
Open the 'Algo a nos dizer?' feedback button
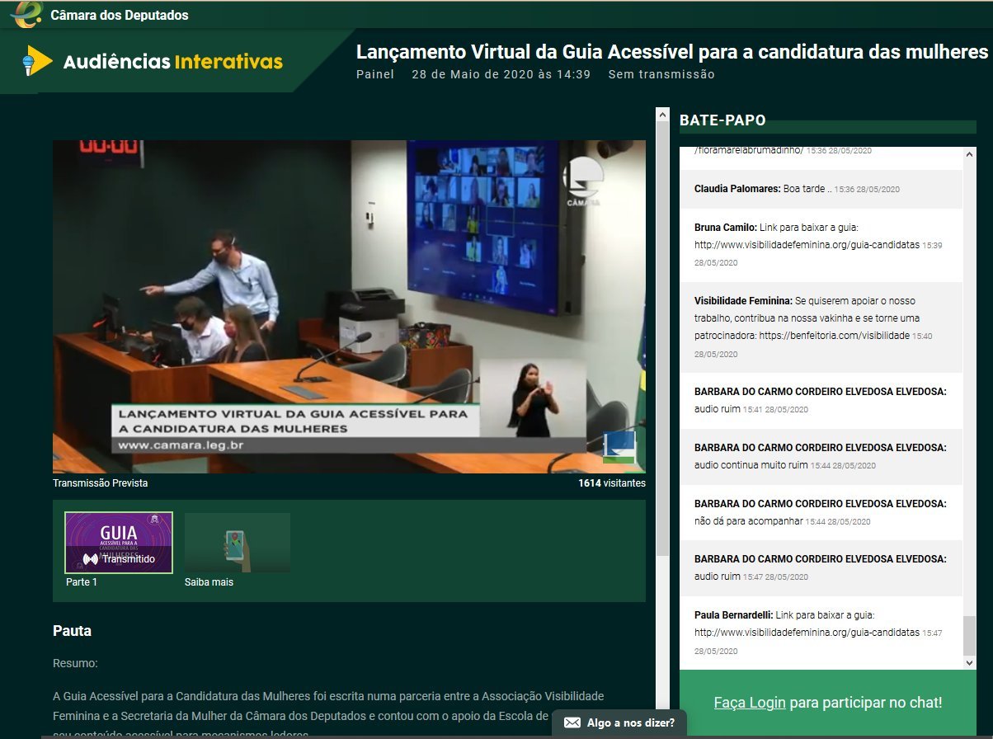[619, 723]
